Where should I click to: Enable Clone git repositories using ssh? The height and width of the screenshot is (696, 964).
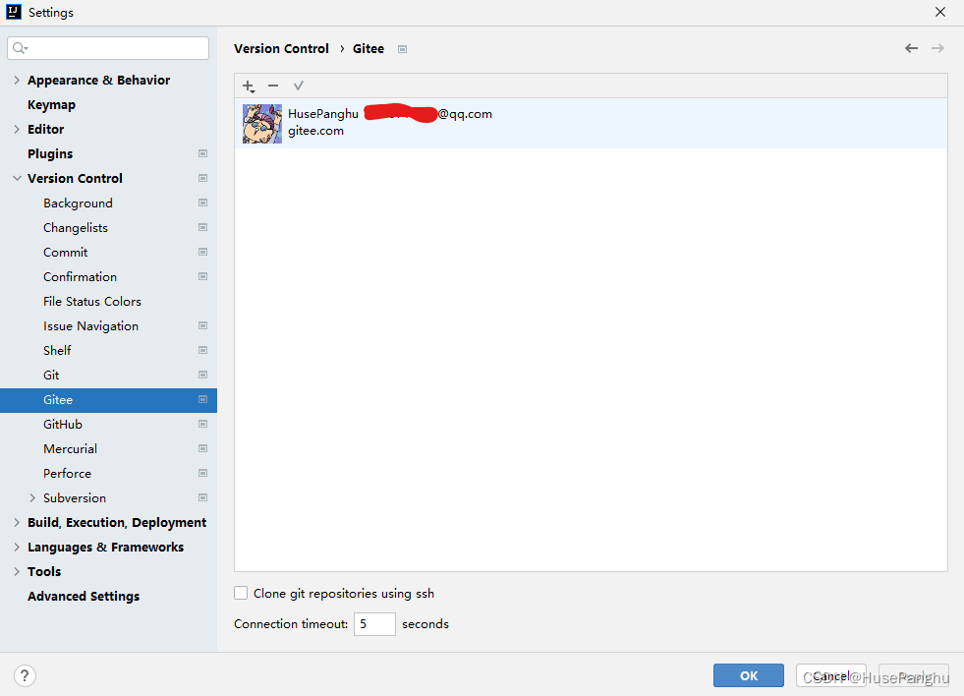pyautogui.click(x=241, y=593)
